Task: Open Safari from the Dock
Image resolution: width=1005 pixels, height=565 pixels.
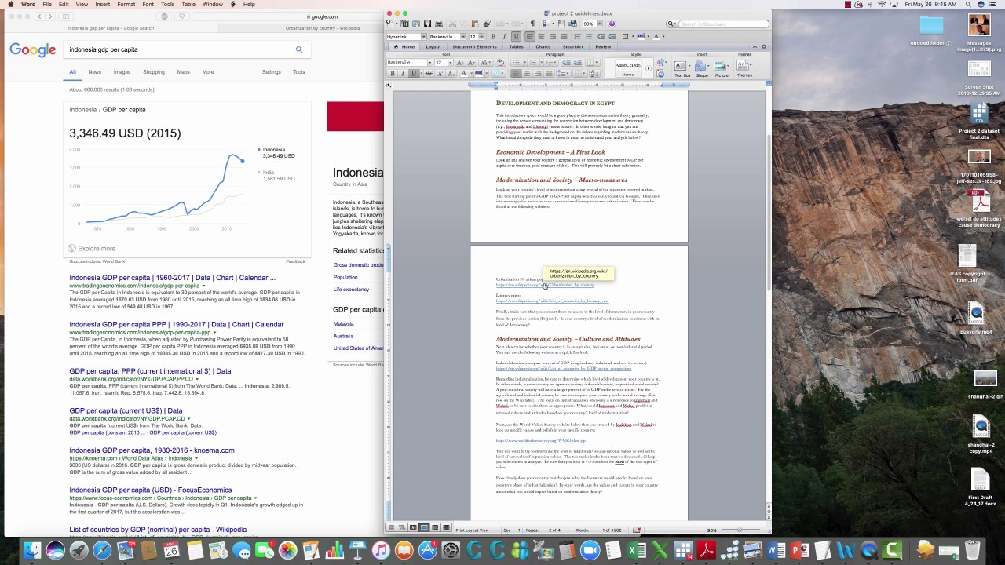Action: click(102, 551)
